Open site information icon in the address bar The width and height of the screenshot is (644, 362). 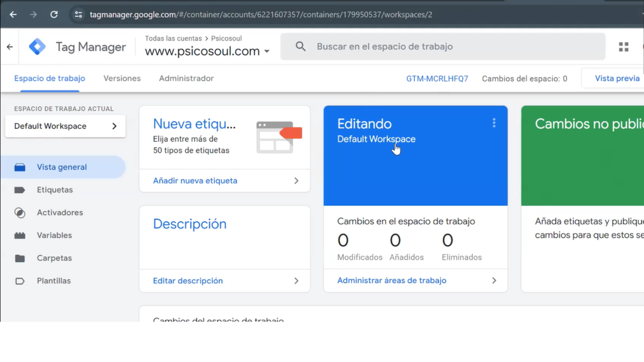(x=78, y=14)
